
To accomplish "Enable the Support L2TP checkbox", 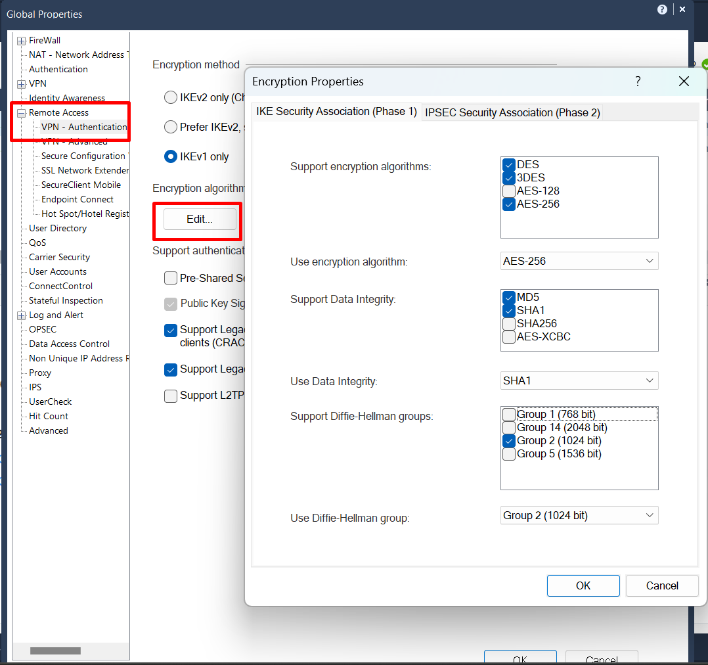I will tap(170, 396).
